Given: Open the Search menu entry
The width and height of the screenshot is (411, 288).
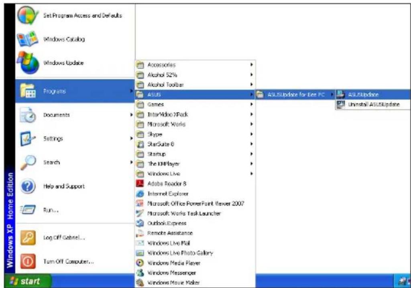Looking at the screenshot, I should coord(75,162).
